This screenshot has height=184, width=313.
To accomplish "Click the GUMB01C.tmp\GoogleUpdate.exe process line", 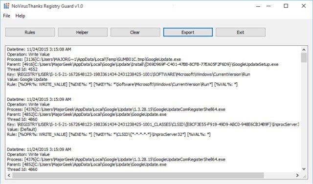I will [94, 59].
